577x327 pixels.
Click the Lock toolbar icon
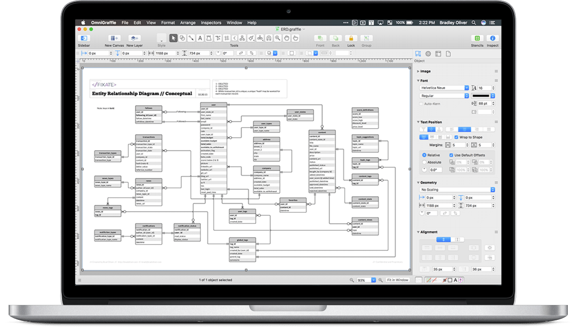351,38
